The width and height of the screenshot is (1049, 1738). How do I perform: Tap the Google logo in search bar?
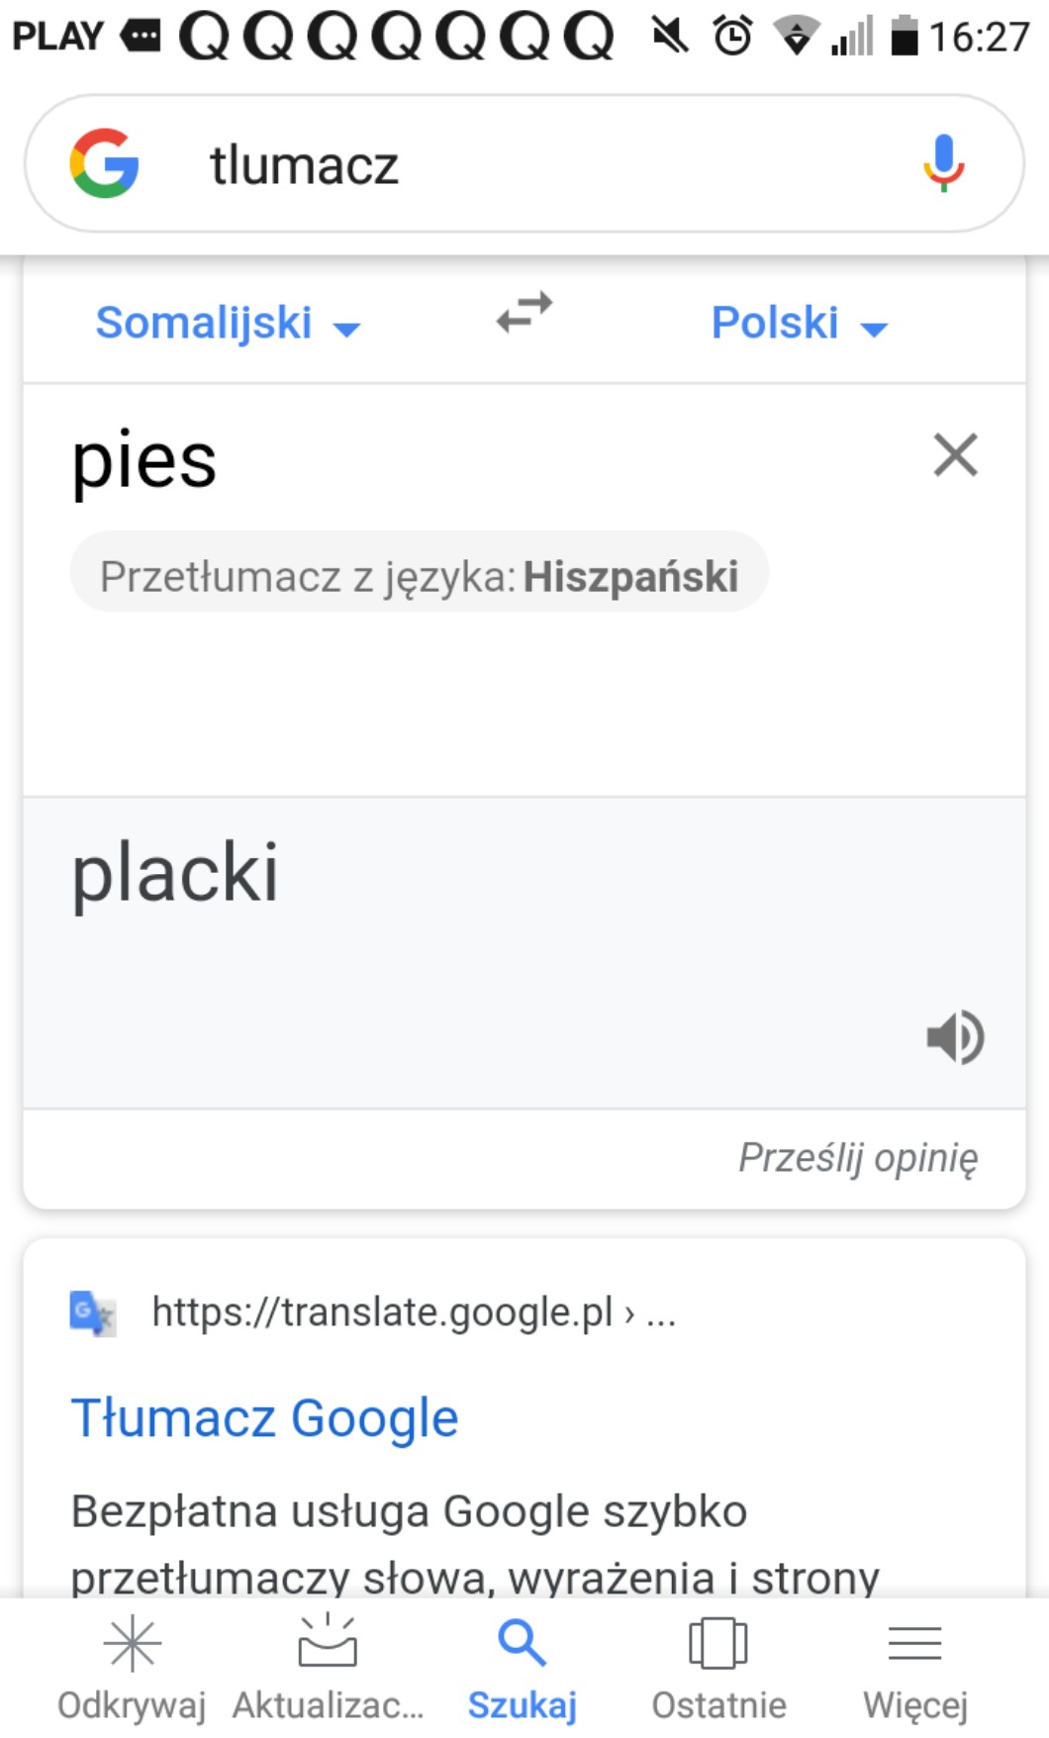point(104,163)
